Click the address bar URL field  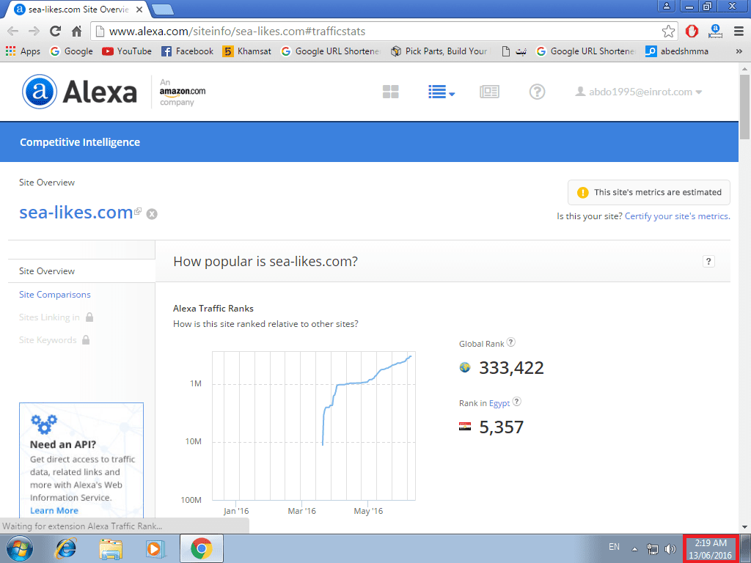[367, 32]
